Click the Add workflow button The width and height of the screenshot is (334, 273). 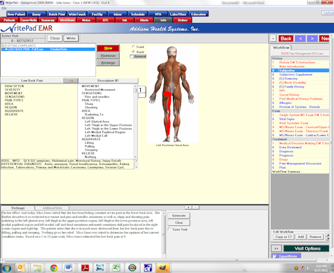[301, 237]
